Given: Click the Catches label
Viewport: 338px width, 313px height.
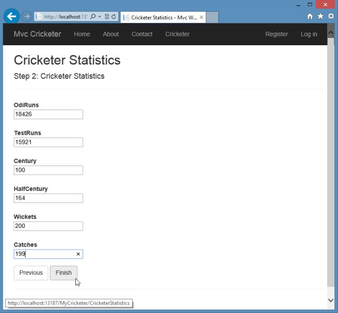Looking at the screenshot, I should click(x=25, y=245).
